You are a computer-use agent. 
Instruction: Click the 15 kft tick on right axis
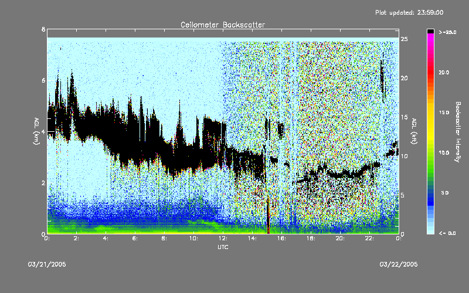point(404,117)
